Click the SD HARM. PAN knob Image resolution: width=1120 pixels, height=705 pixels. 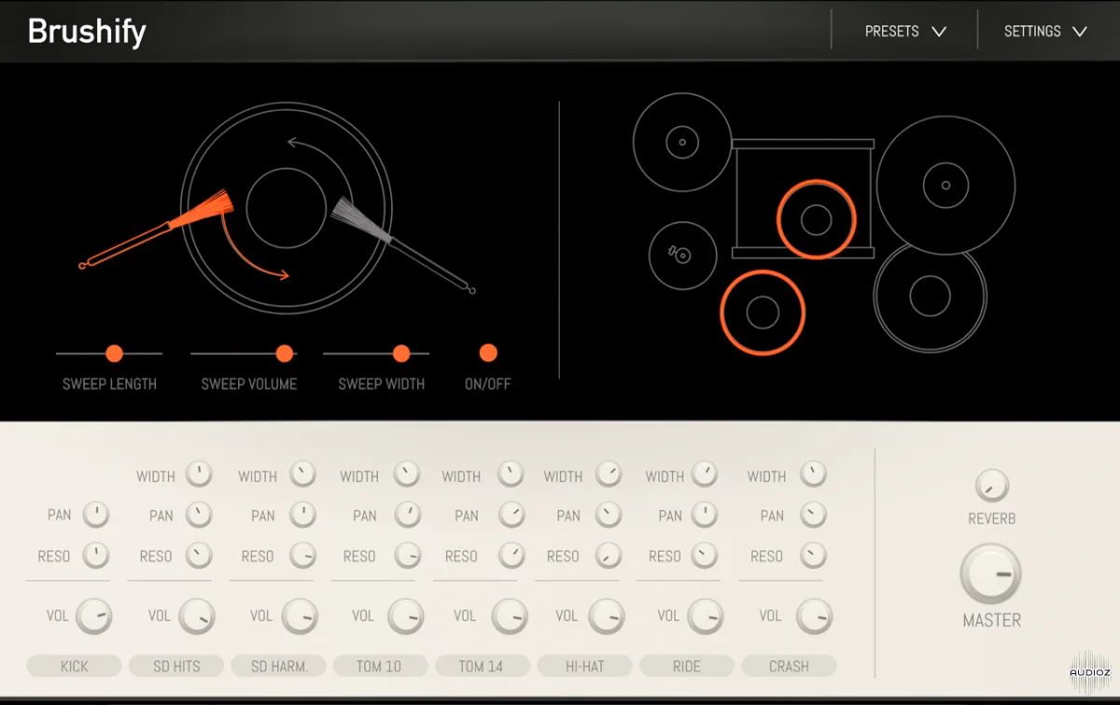pos(302,514)
